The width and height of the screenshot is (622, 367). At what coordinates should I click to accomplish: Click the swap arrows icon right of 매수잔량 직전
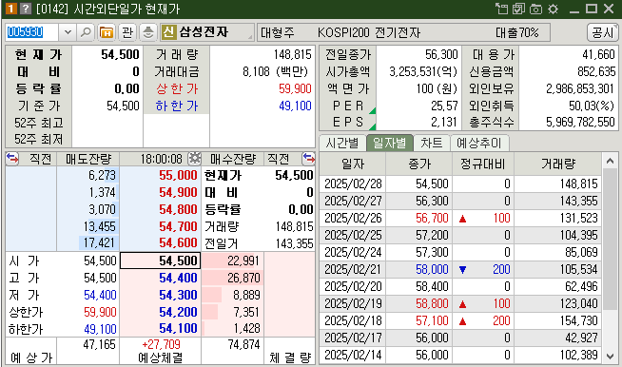(x=308, y=159)
